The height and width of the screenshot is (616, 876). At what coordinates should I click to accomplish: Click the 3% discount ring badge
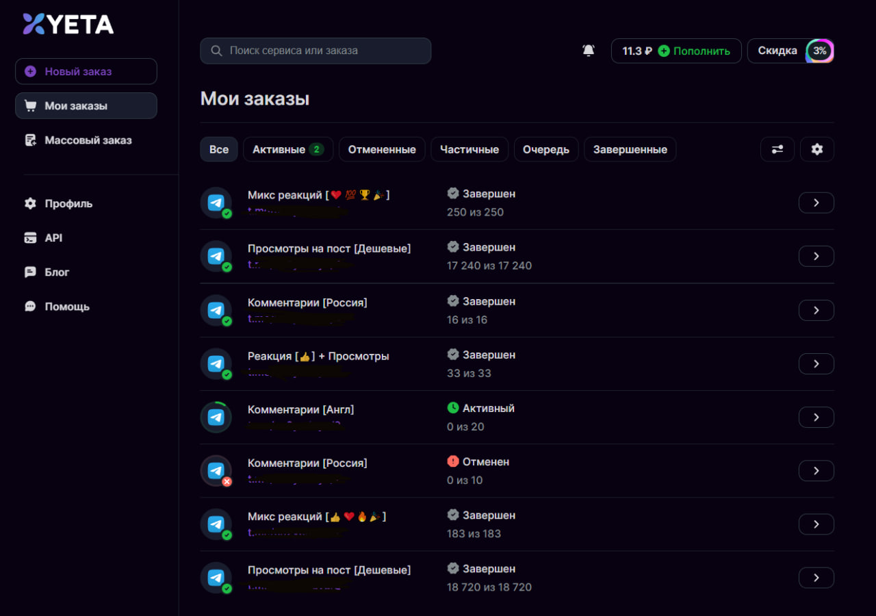click(819, 51)
